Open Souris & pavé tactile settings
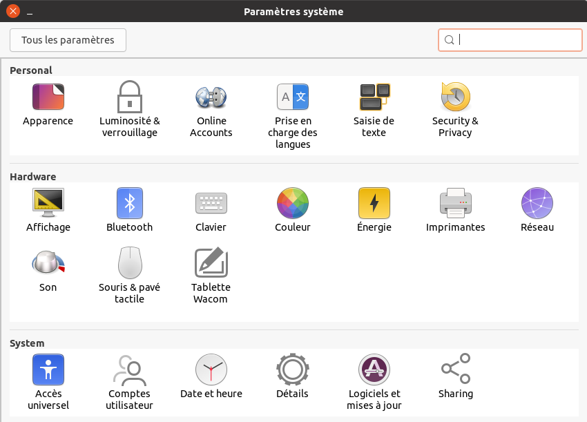 129,263
